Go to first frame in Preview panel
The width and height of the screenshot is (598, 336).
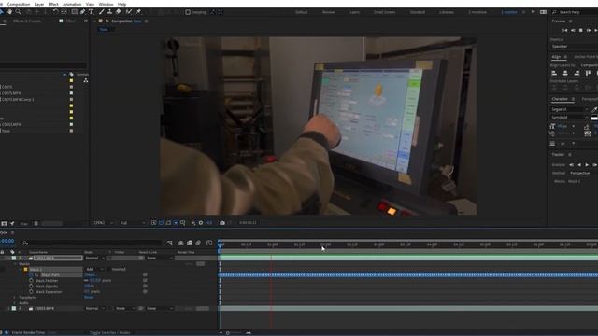[564, 30]
